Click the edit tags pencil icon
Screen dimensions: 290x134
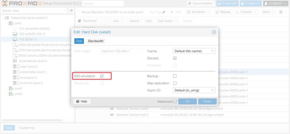[x=163, y=12]
